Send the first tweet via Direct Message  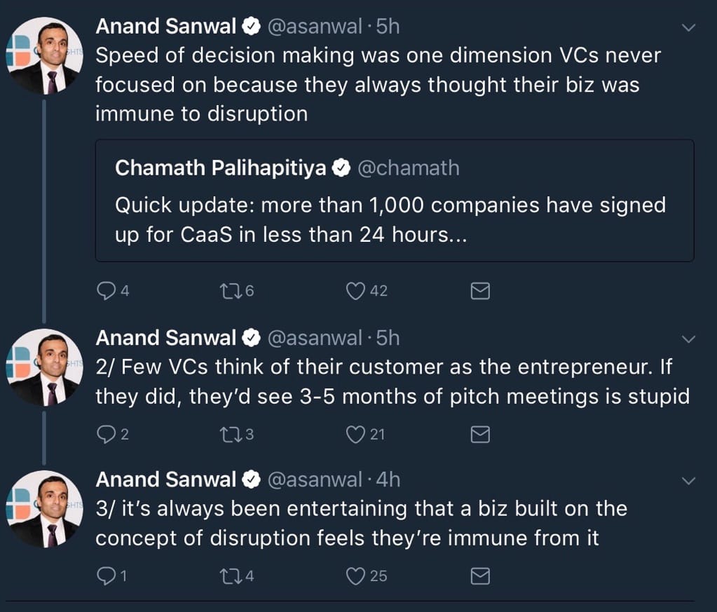479,290
